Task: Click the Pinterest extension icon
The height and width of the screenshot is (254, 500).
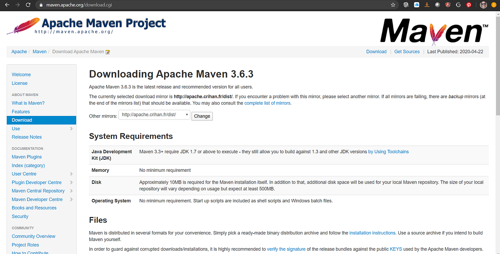Action: (469, 5)
